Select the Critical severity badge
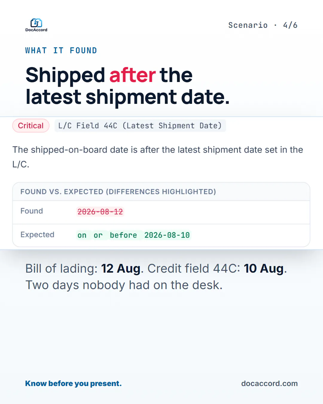 point(31,126)
